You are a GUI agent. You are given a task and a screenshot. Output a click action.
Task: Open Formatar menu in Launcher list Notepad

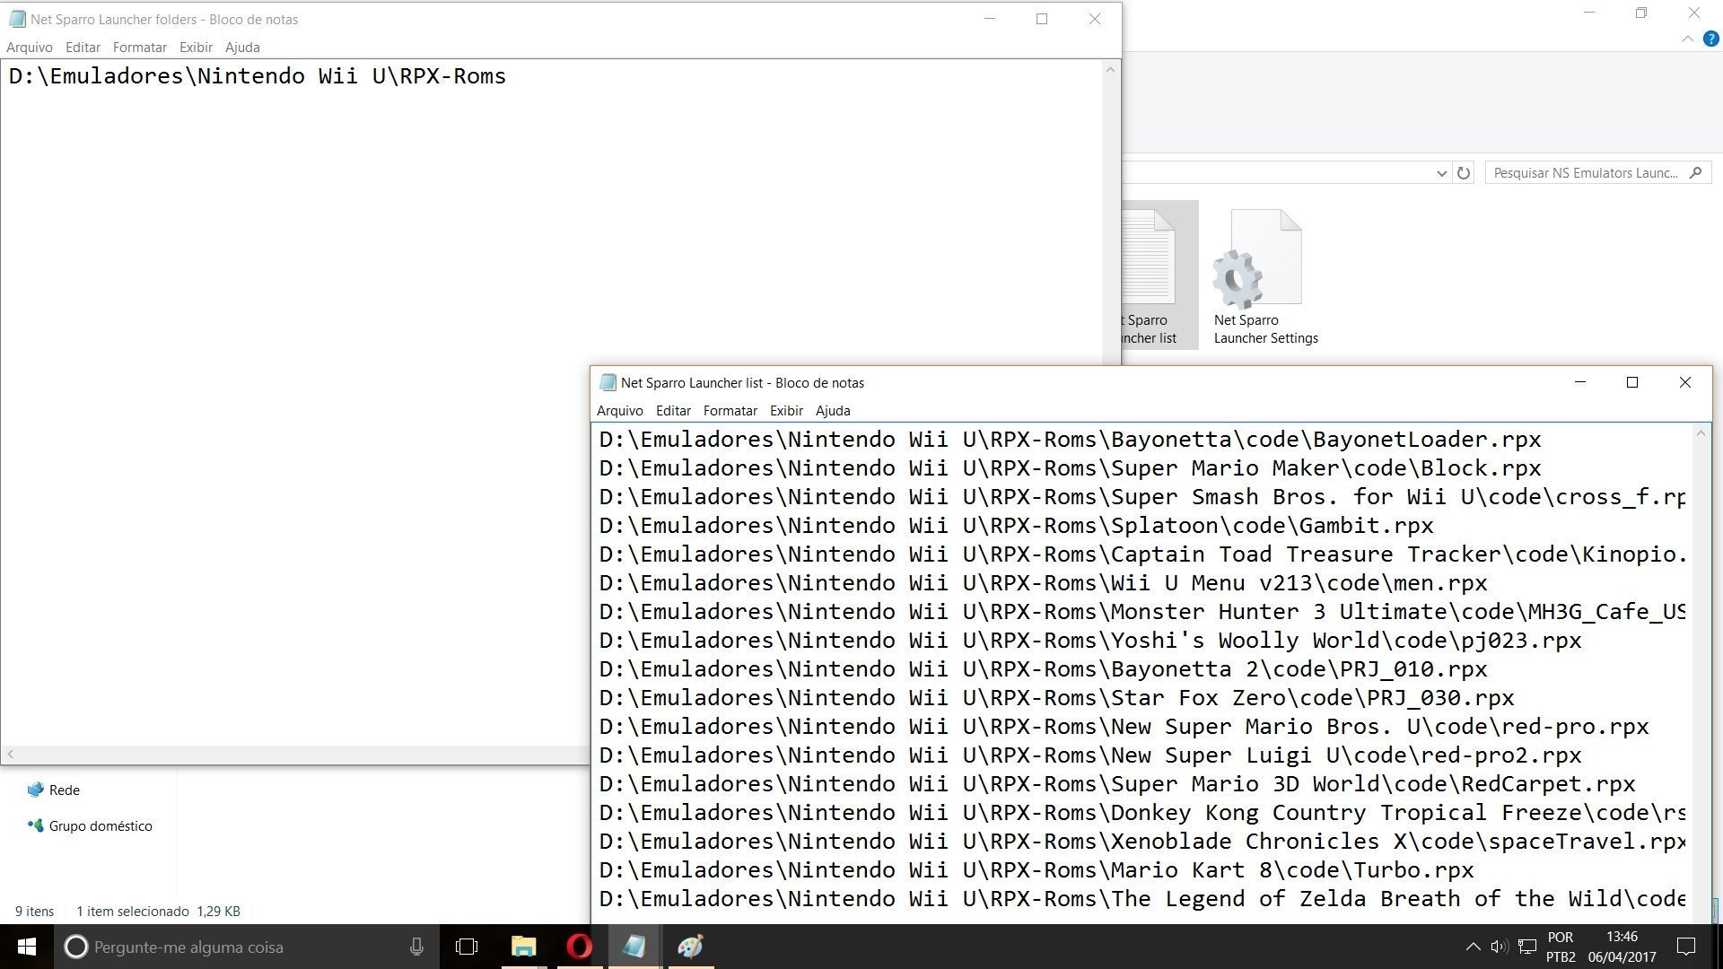pyautogui.click(x=730, y=411)
